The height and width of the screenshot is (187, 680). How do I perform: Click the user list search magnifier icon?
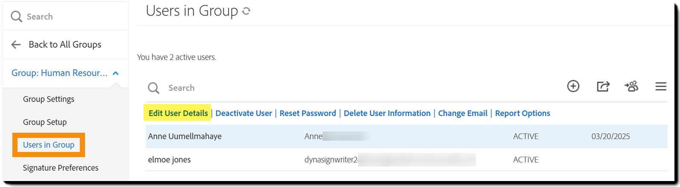[153, 88]
